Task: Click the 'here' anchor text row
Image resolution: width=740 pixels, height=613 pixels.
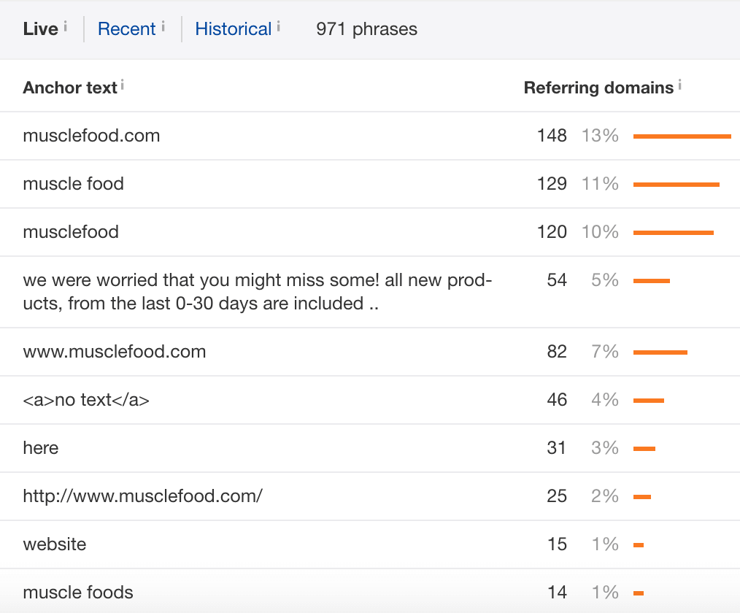Action: (x=370, y=448)
